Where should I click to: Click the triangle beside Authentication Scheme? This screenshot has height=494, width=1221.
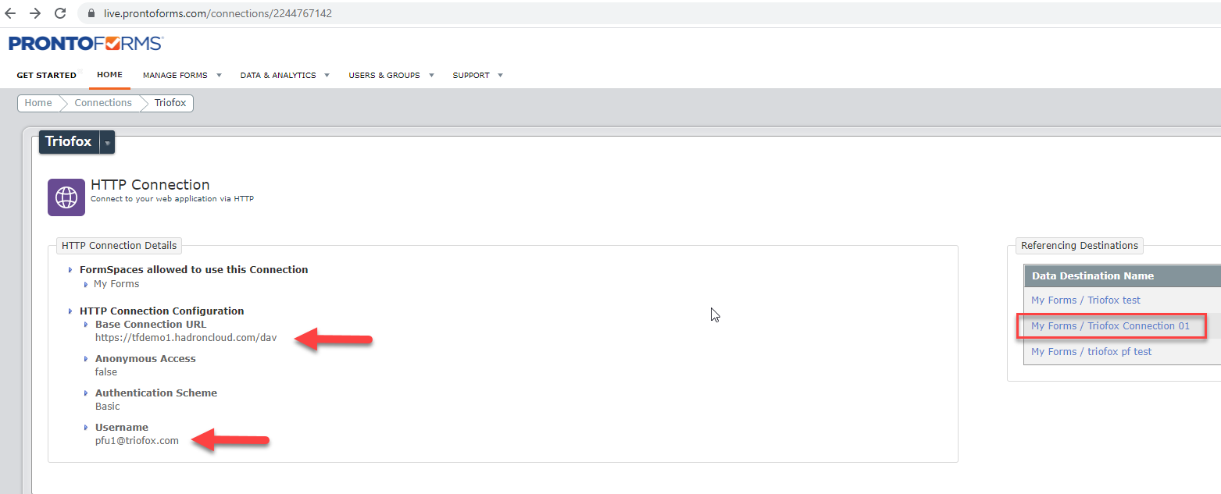86,393
